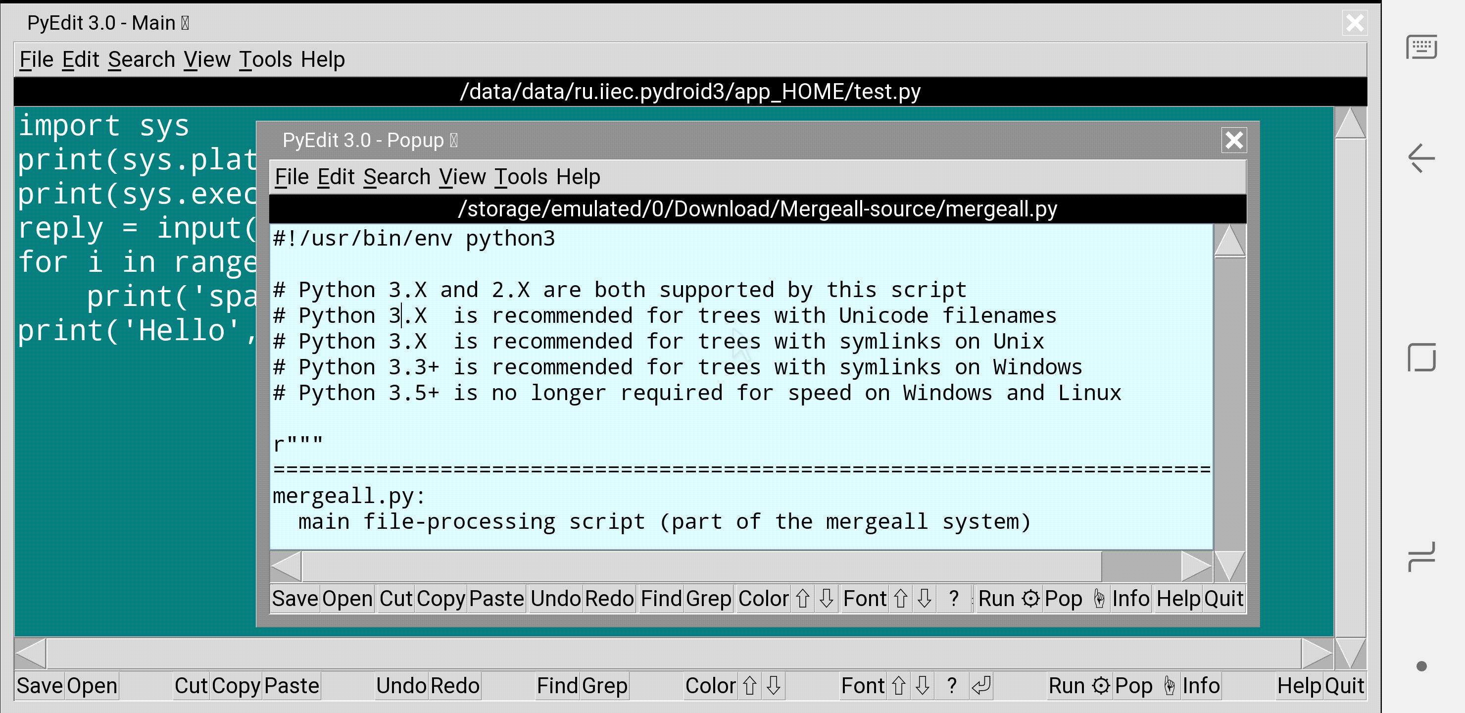Click Popup horizontal scrollbar right arrow
The width and height of the screenshot is (1465, 713).
coord(1195,566)
